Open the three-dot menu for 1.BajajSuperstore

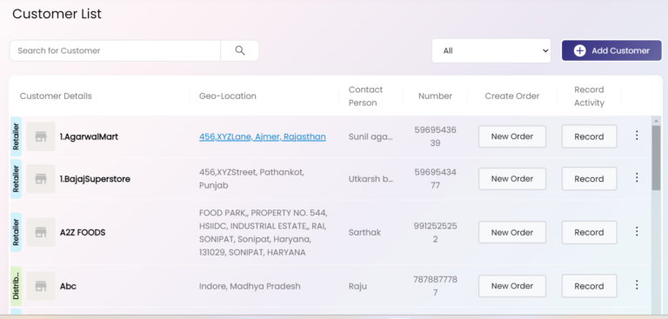(637, 177)
